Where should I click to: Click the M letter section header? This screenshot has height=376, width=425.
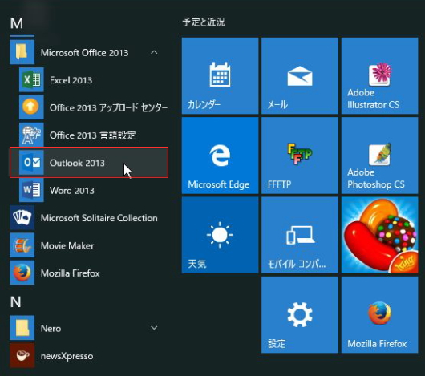(x=17, y=23)
